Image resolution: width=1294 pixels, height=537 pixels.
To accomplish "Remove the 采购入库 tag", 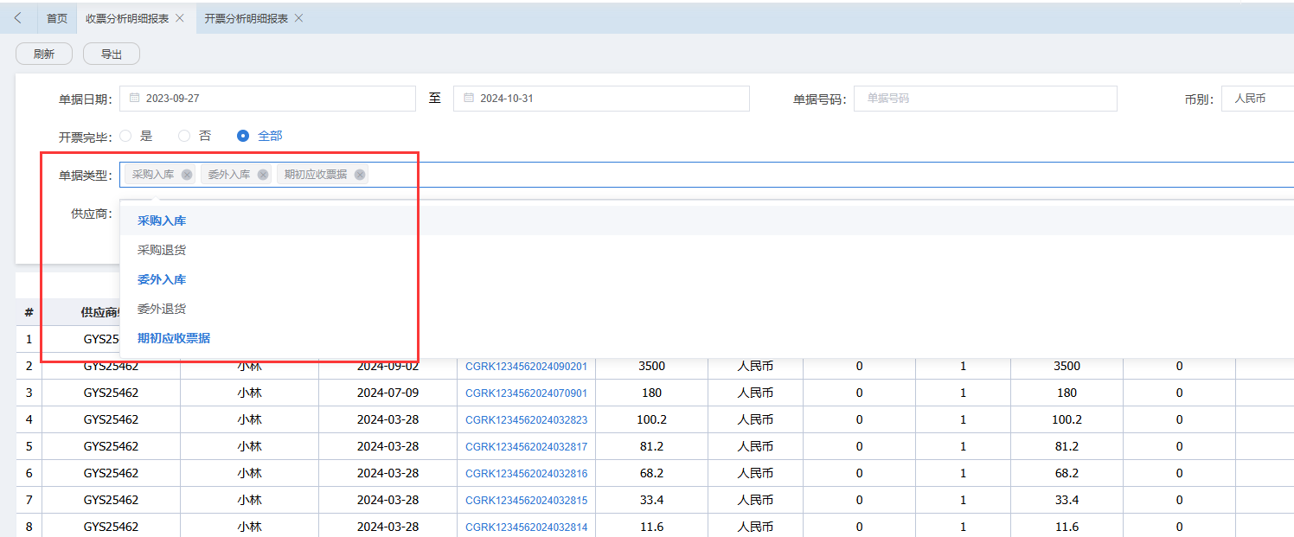I will (x=187, y=175).
